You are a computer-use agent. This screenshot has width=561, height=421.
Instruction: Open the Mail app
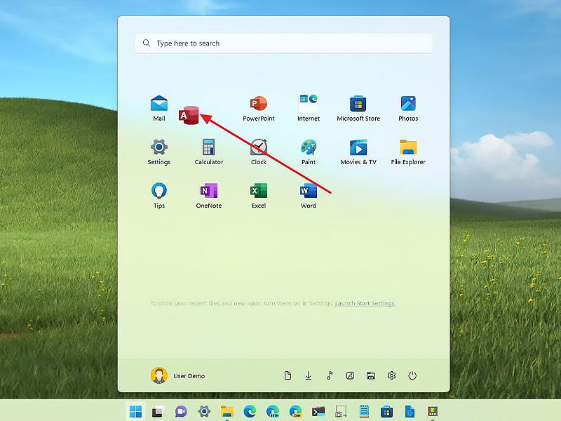tap(159, 109)
